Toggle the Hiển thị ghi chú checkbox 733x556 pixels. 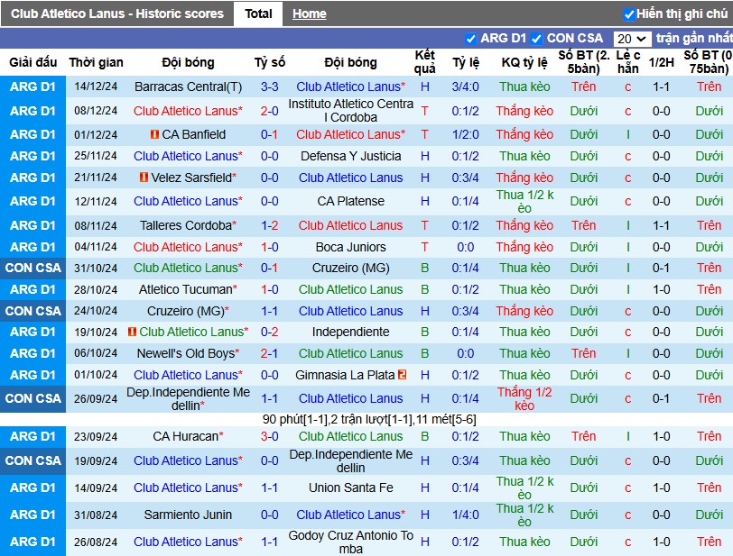[629, 14]
